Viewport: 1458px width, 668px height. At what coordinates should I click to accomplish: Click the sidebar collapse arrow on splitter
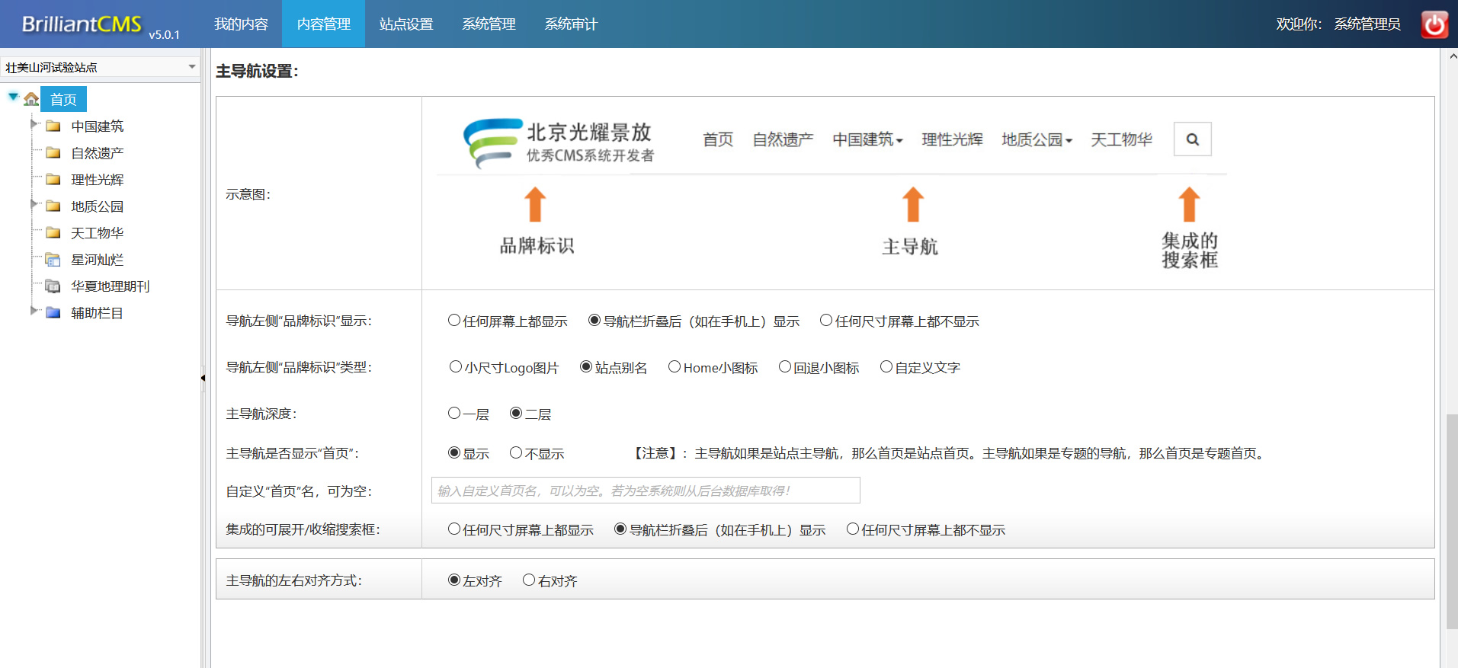tap(203, 378)
